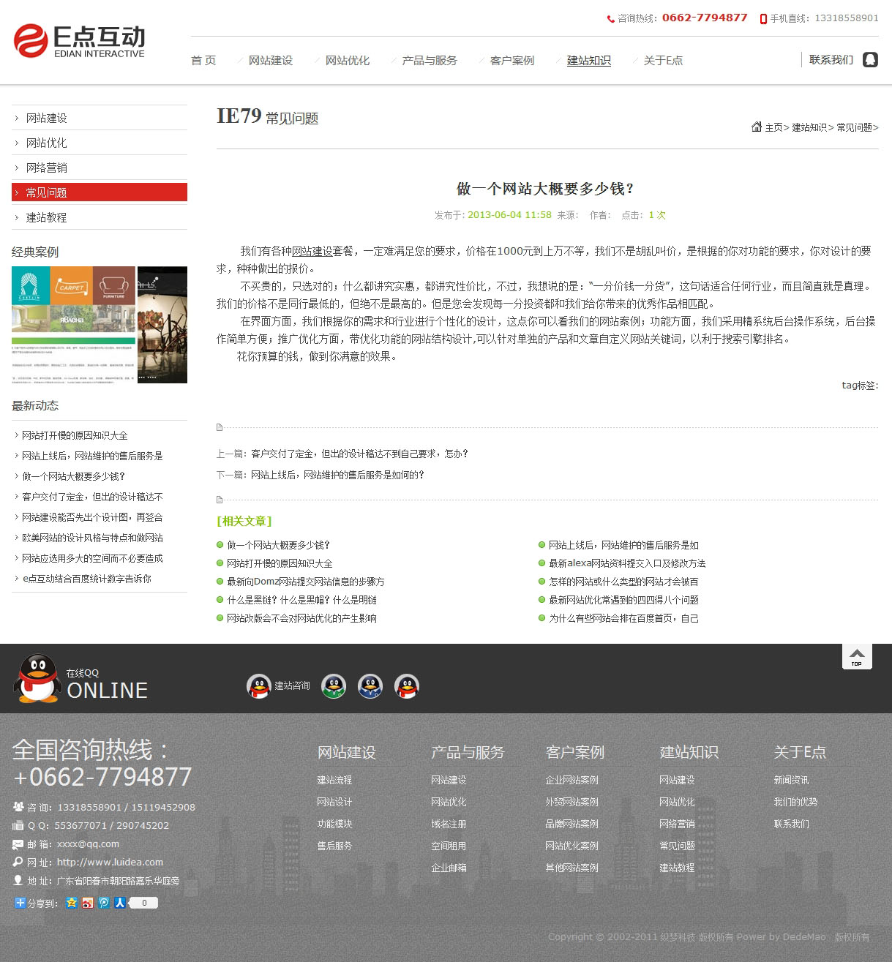Open the inline 网站建设 link in article
The height and width of the screenshot is (962, 892).
tap(312, 251)
